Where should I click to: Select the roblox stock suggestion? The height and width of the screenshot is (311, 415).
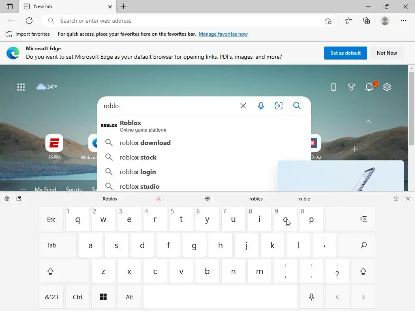tap(204, 158)
